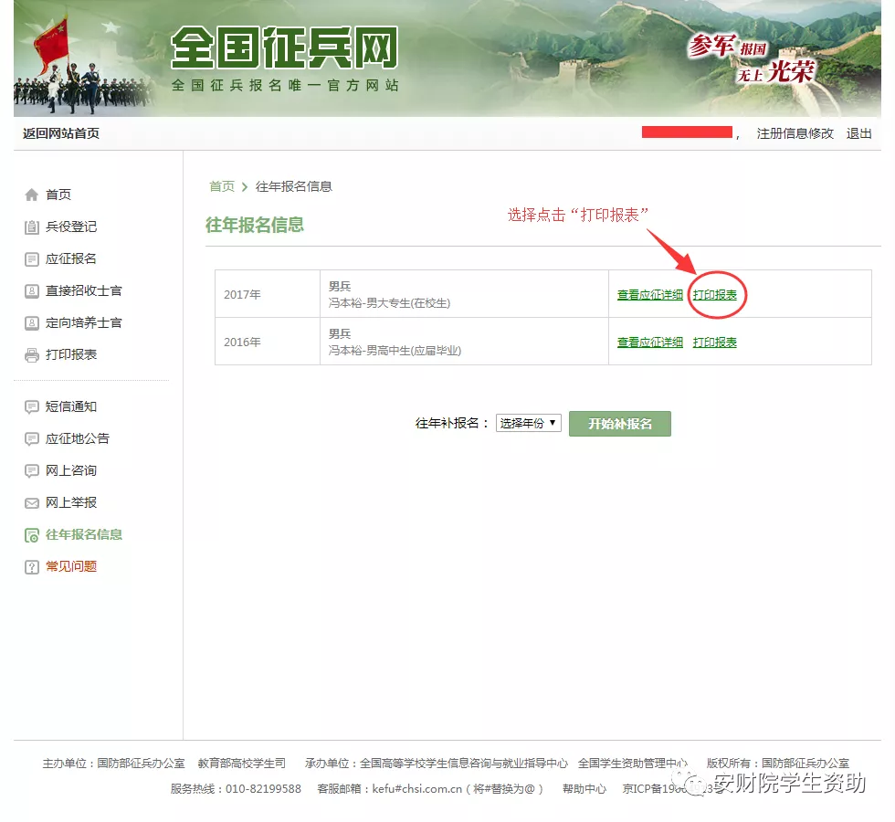Click the 短信通知 message icon
The height and width of the screenshot is (822, 895).
pos(32,407)
